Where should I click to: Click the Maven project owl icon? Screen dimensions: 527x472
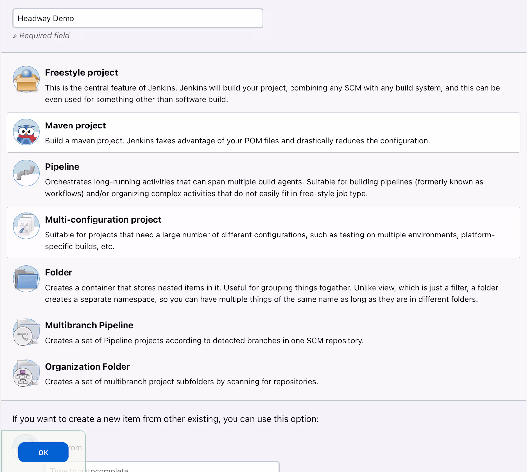[26, 132]
